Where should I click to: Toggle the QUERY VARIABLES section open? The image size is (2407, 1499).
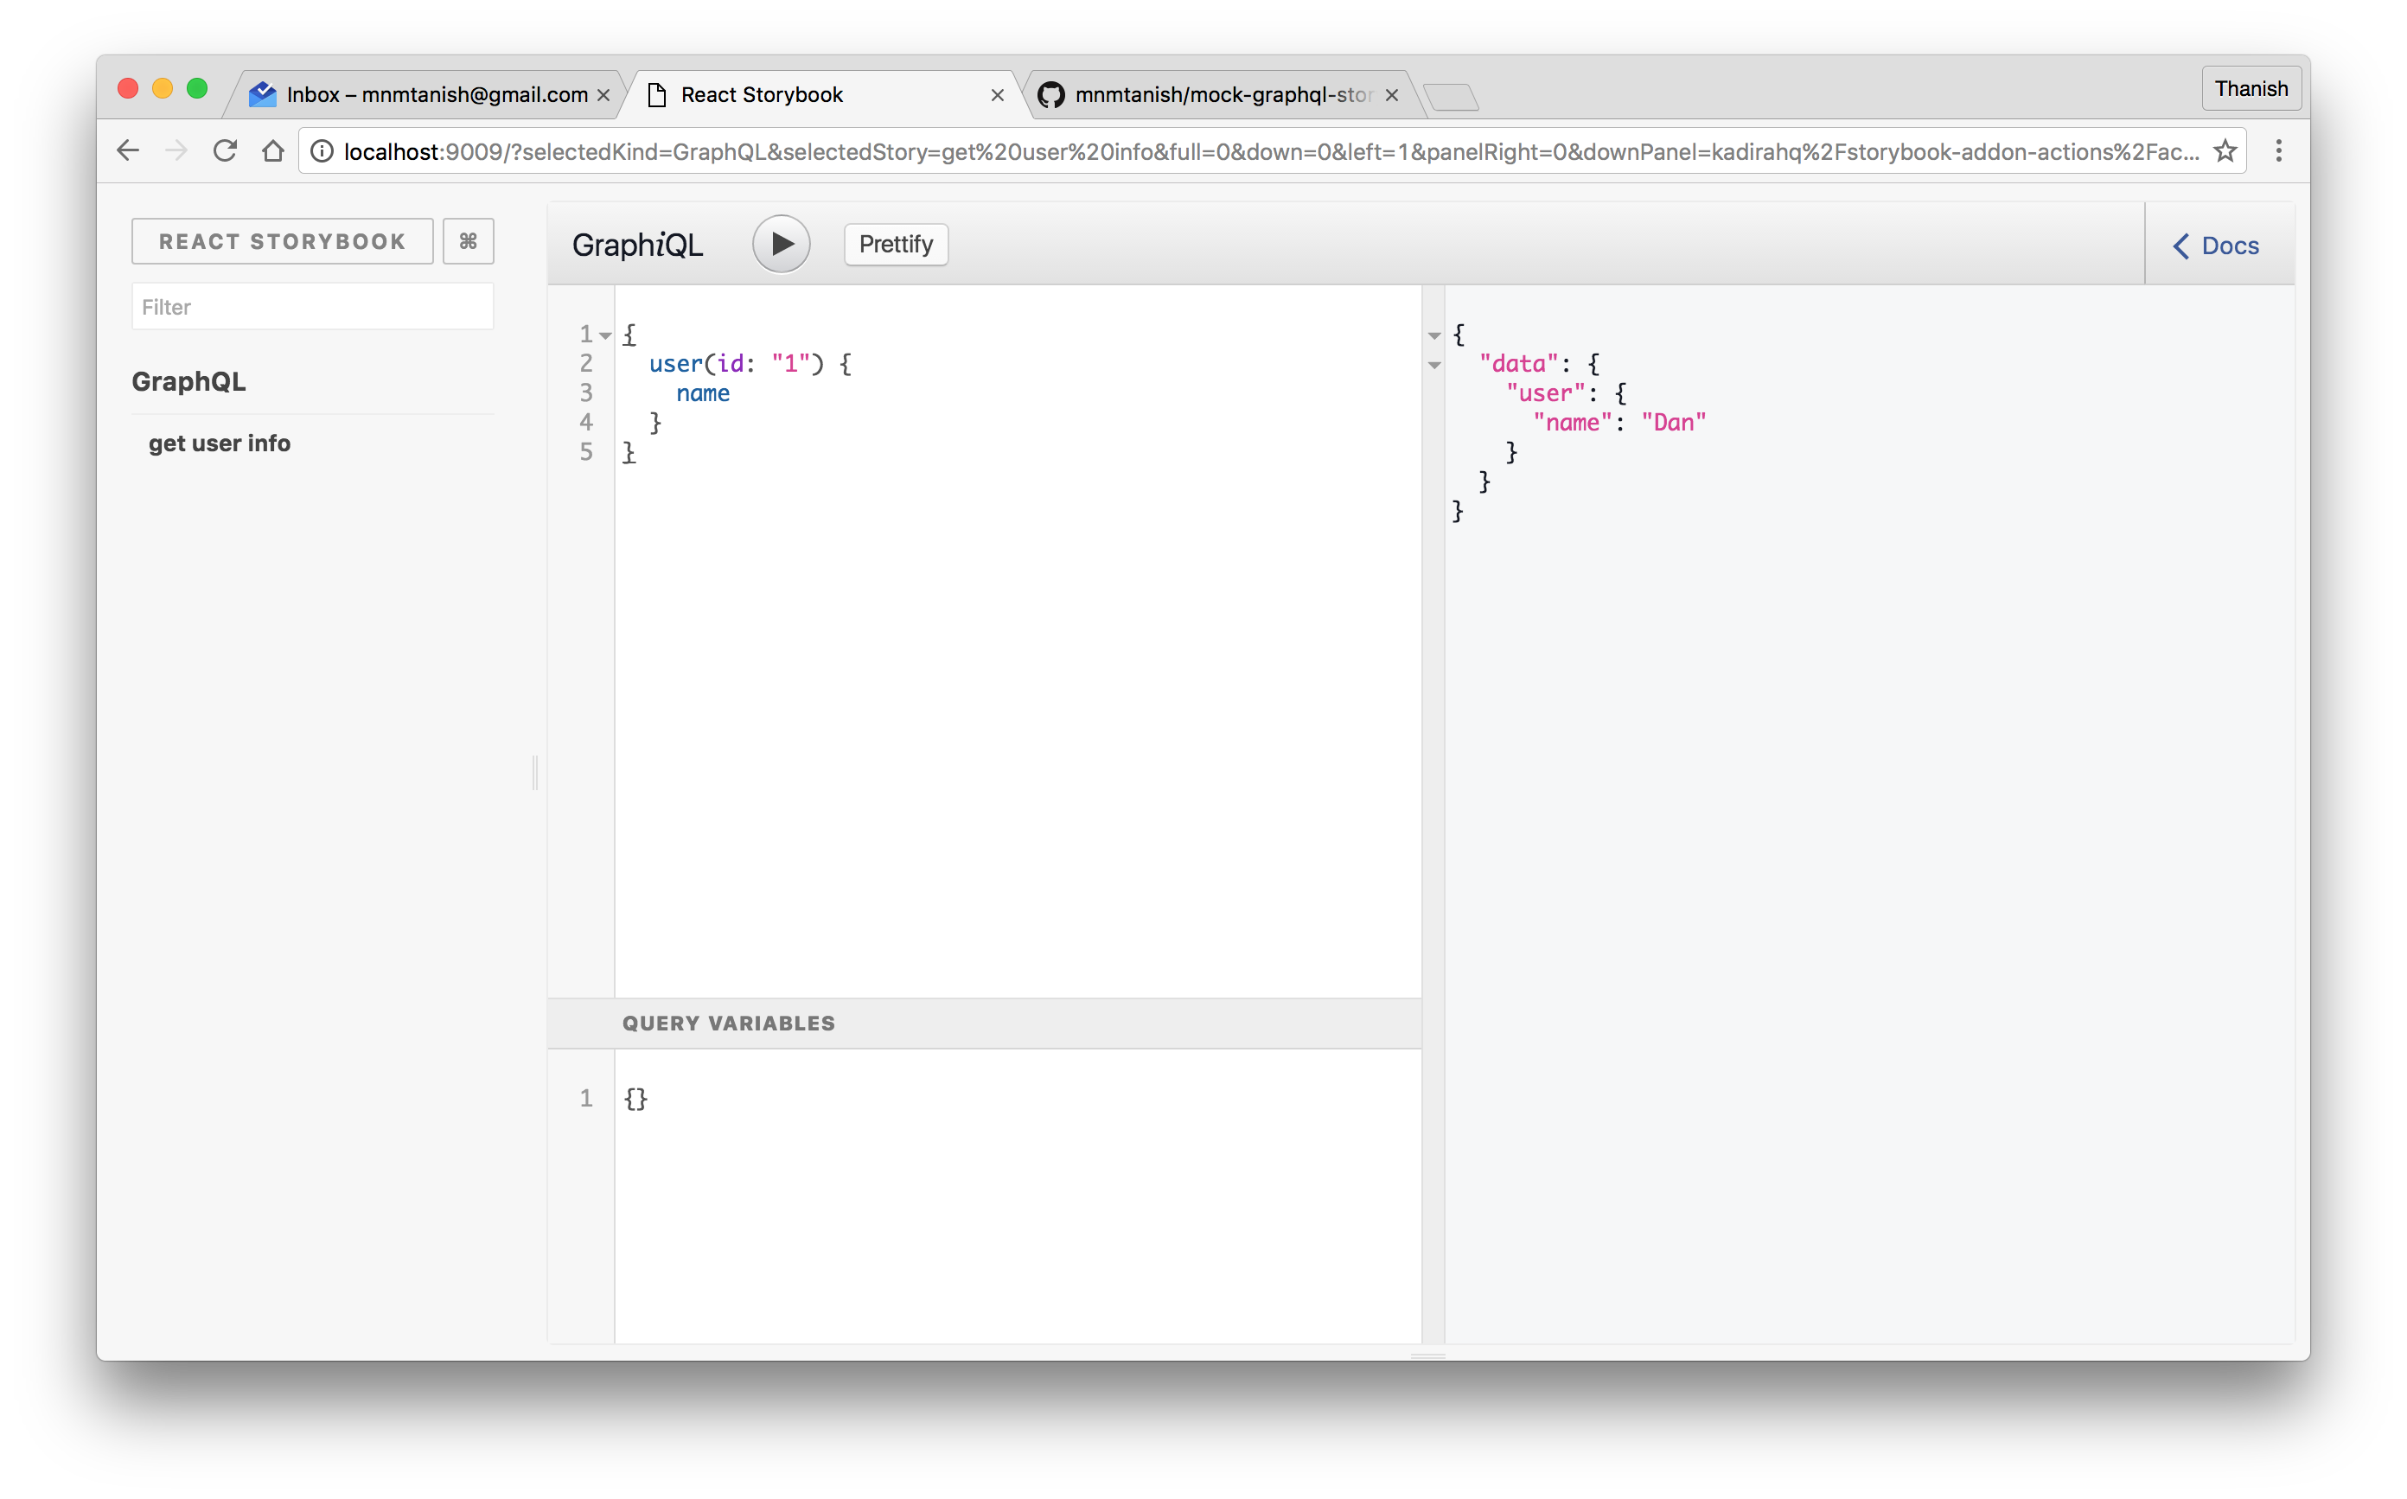[727, 1021]
